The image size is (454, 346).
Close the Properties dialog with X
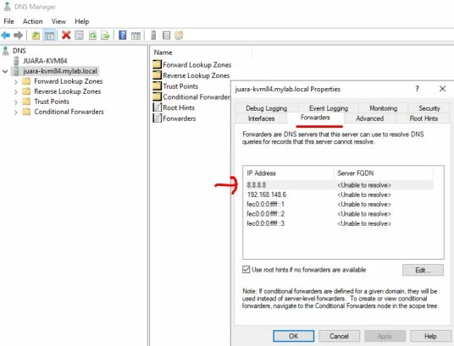point(442,89)
